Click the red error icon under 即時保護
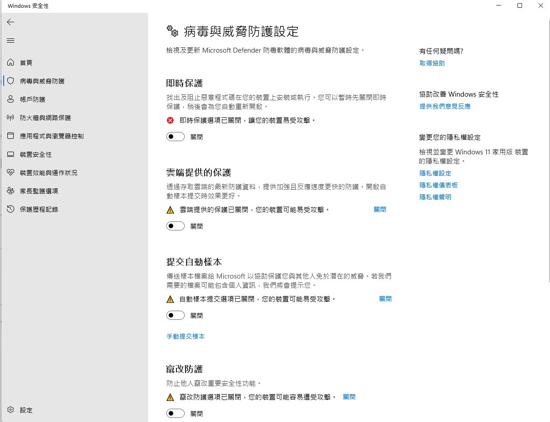This screenshot has height=422, width=550. 170,120
